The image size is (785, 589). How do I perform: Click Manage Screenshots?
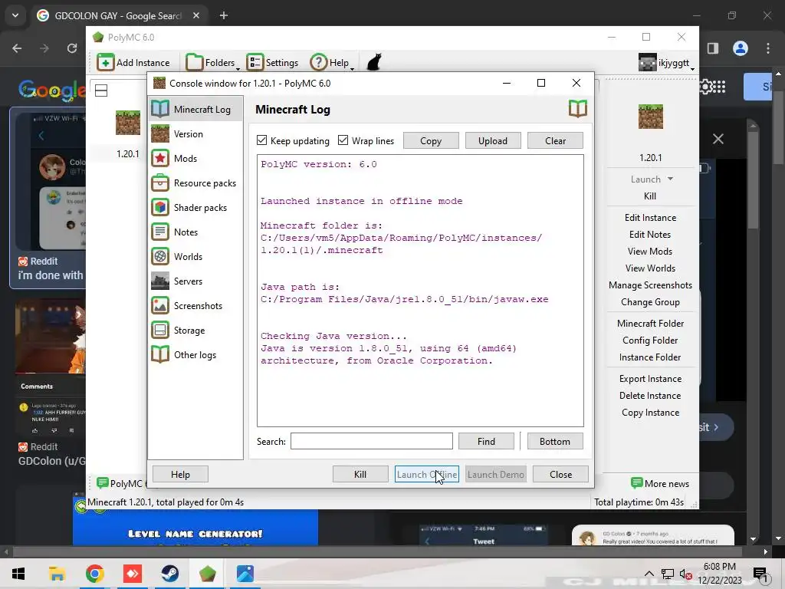coord(650,285)
